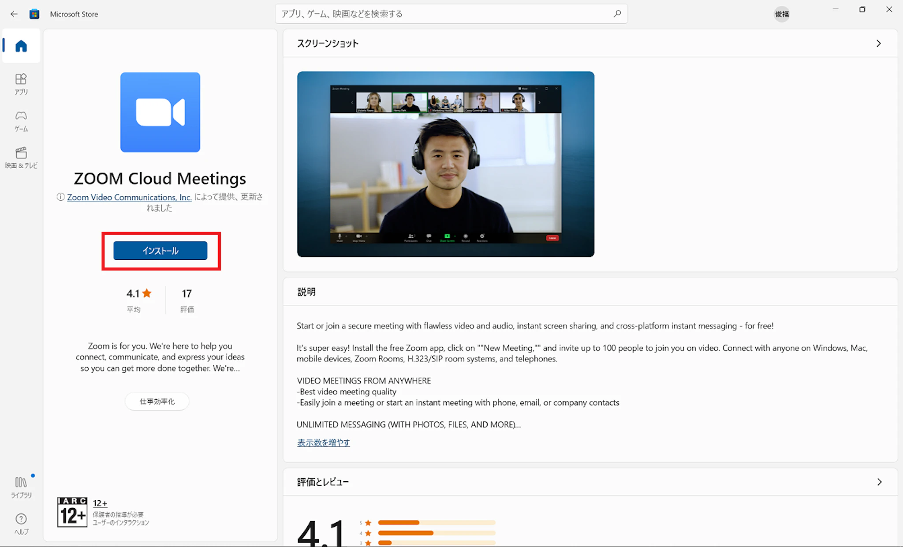Open the Zoom meeting screenshot thumbnail
The image size is (903, 547).
tap(445, 164)
